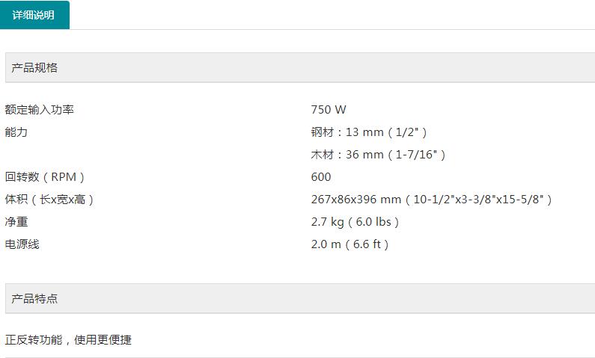Open the 详细说明 tab
This screenshot has width=595, height=358.
pyautogui.click(x=34, y=15)
